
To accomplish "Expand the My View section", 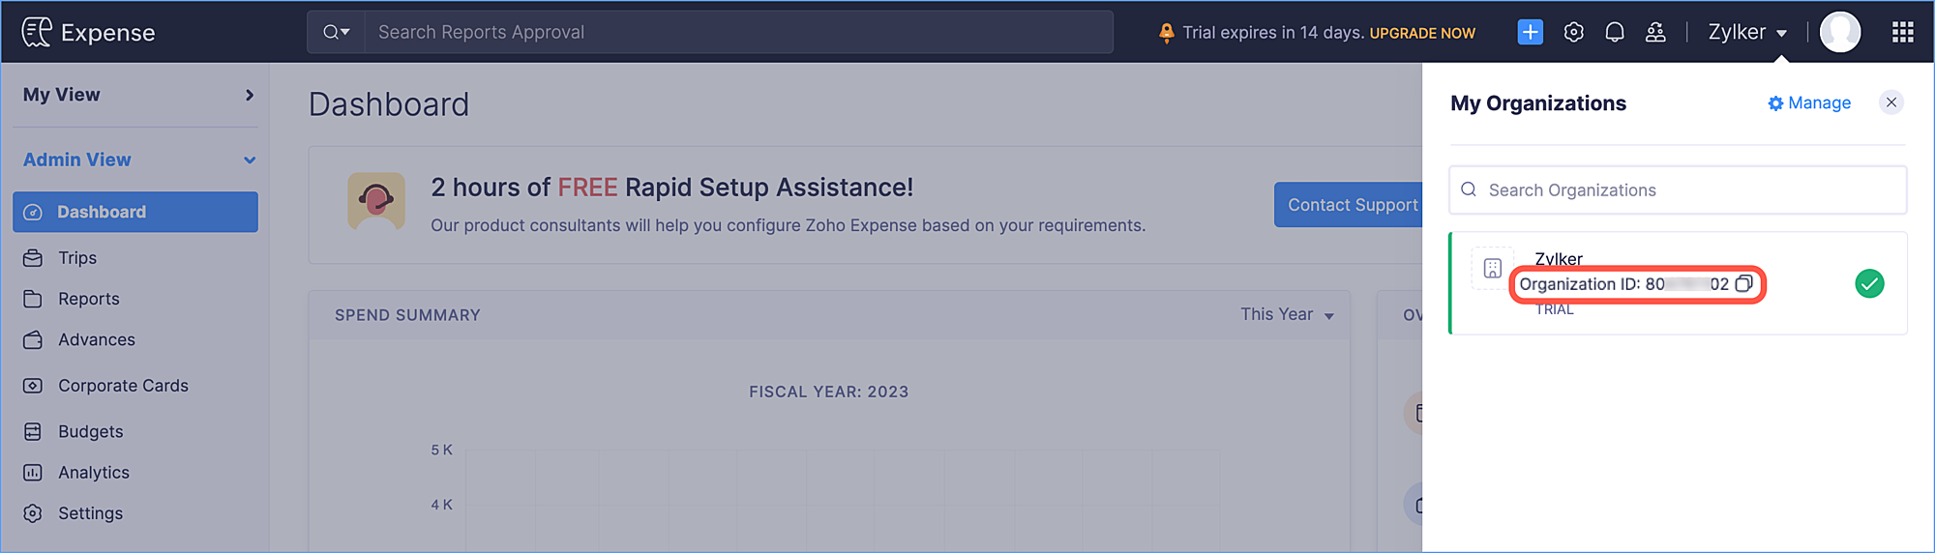I will [x=249, y=95].
